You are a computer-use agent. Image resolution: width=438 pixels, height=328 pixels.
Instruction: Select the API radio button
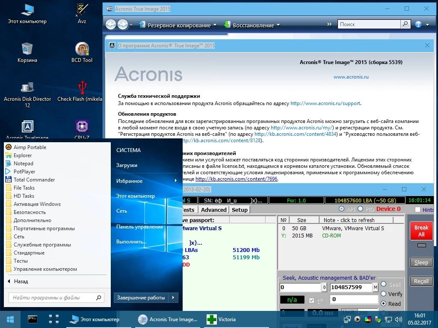coord(341,209)
